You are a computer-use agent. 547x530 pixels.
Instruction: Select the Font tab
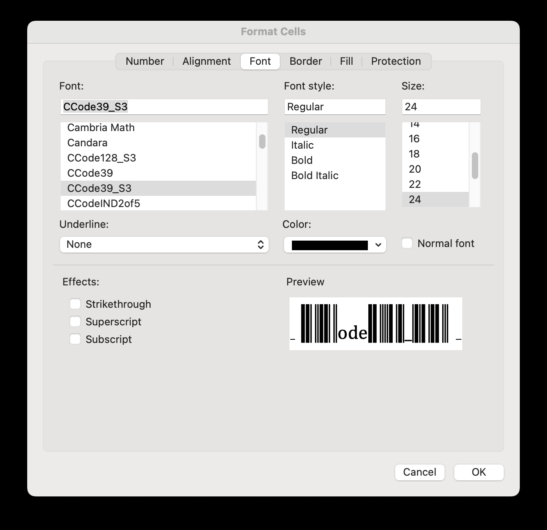pyautogui.click(x=260, y=61)
